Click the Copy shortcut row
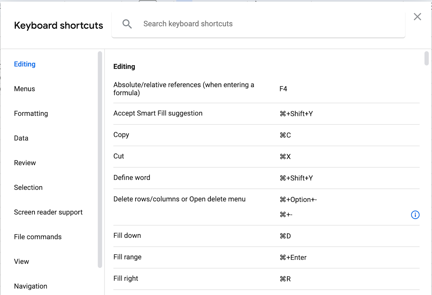Screen dimensions: 432x295 (x=266, y=135)
